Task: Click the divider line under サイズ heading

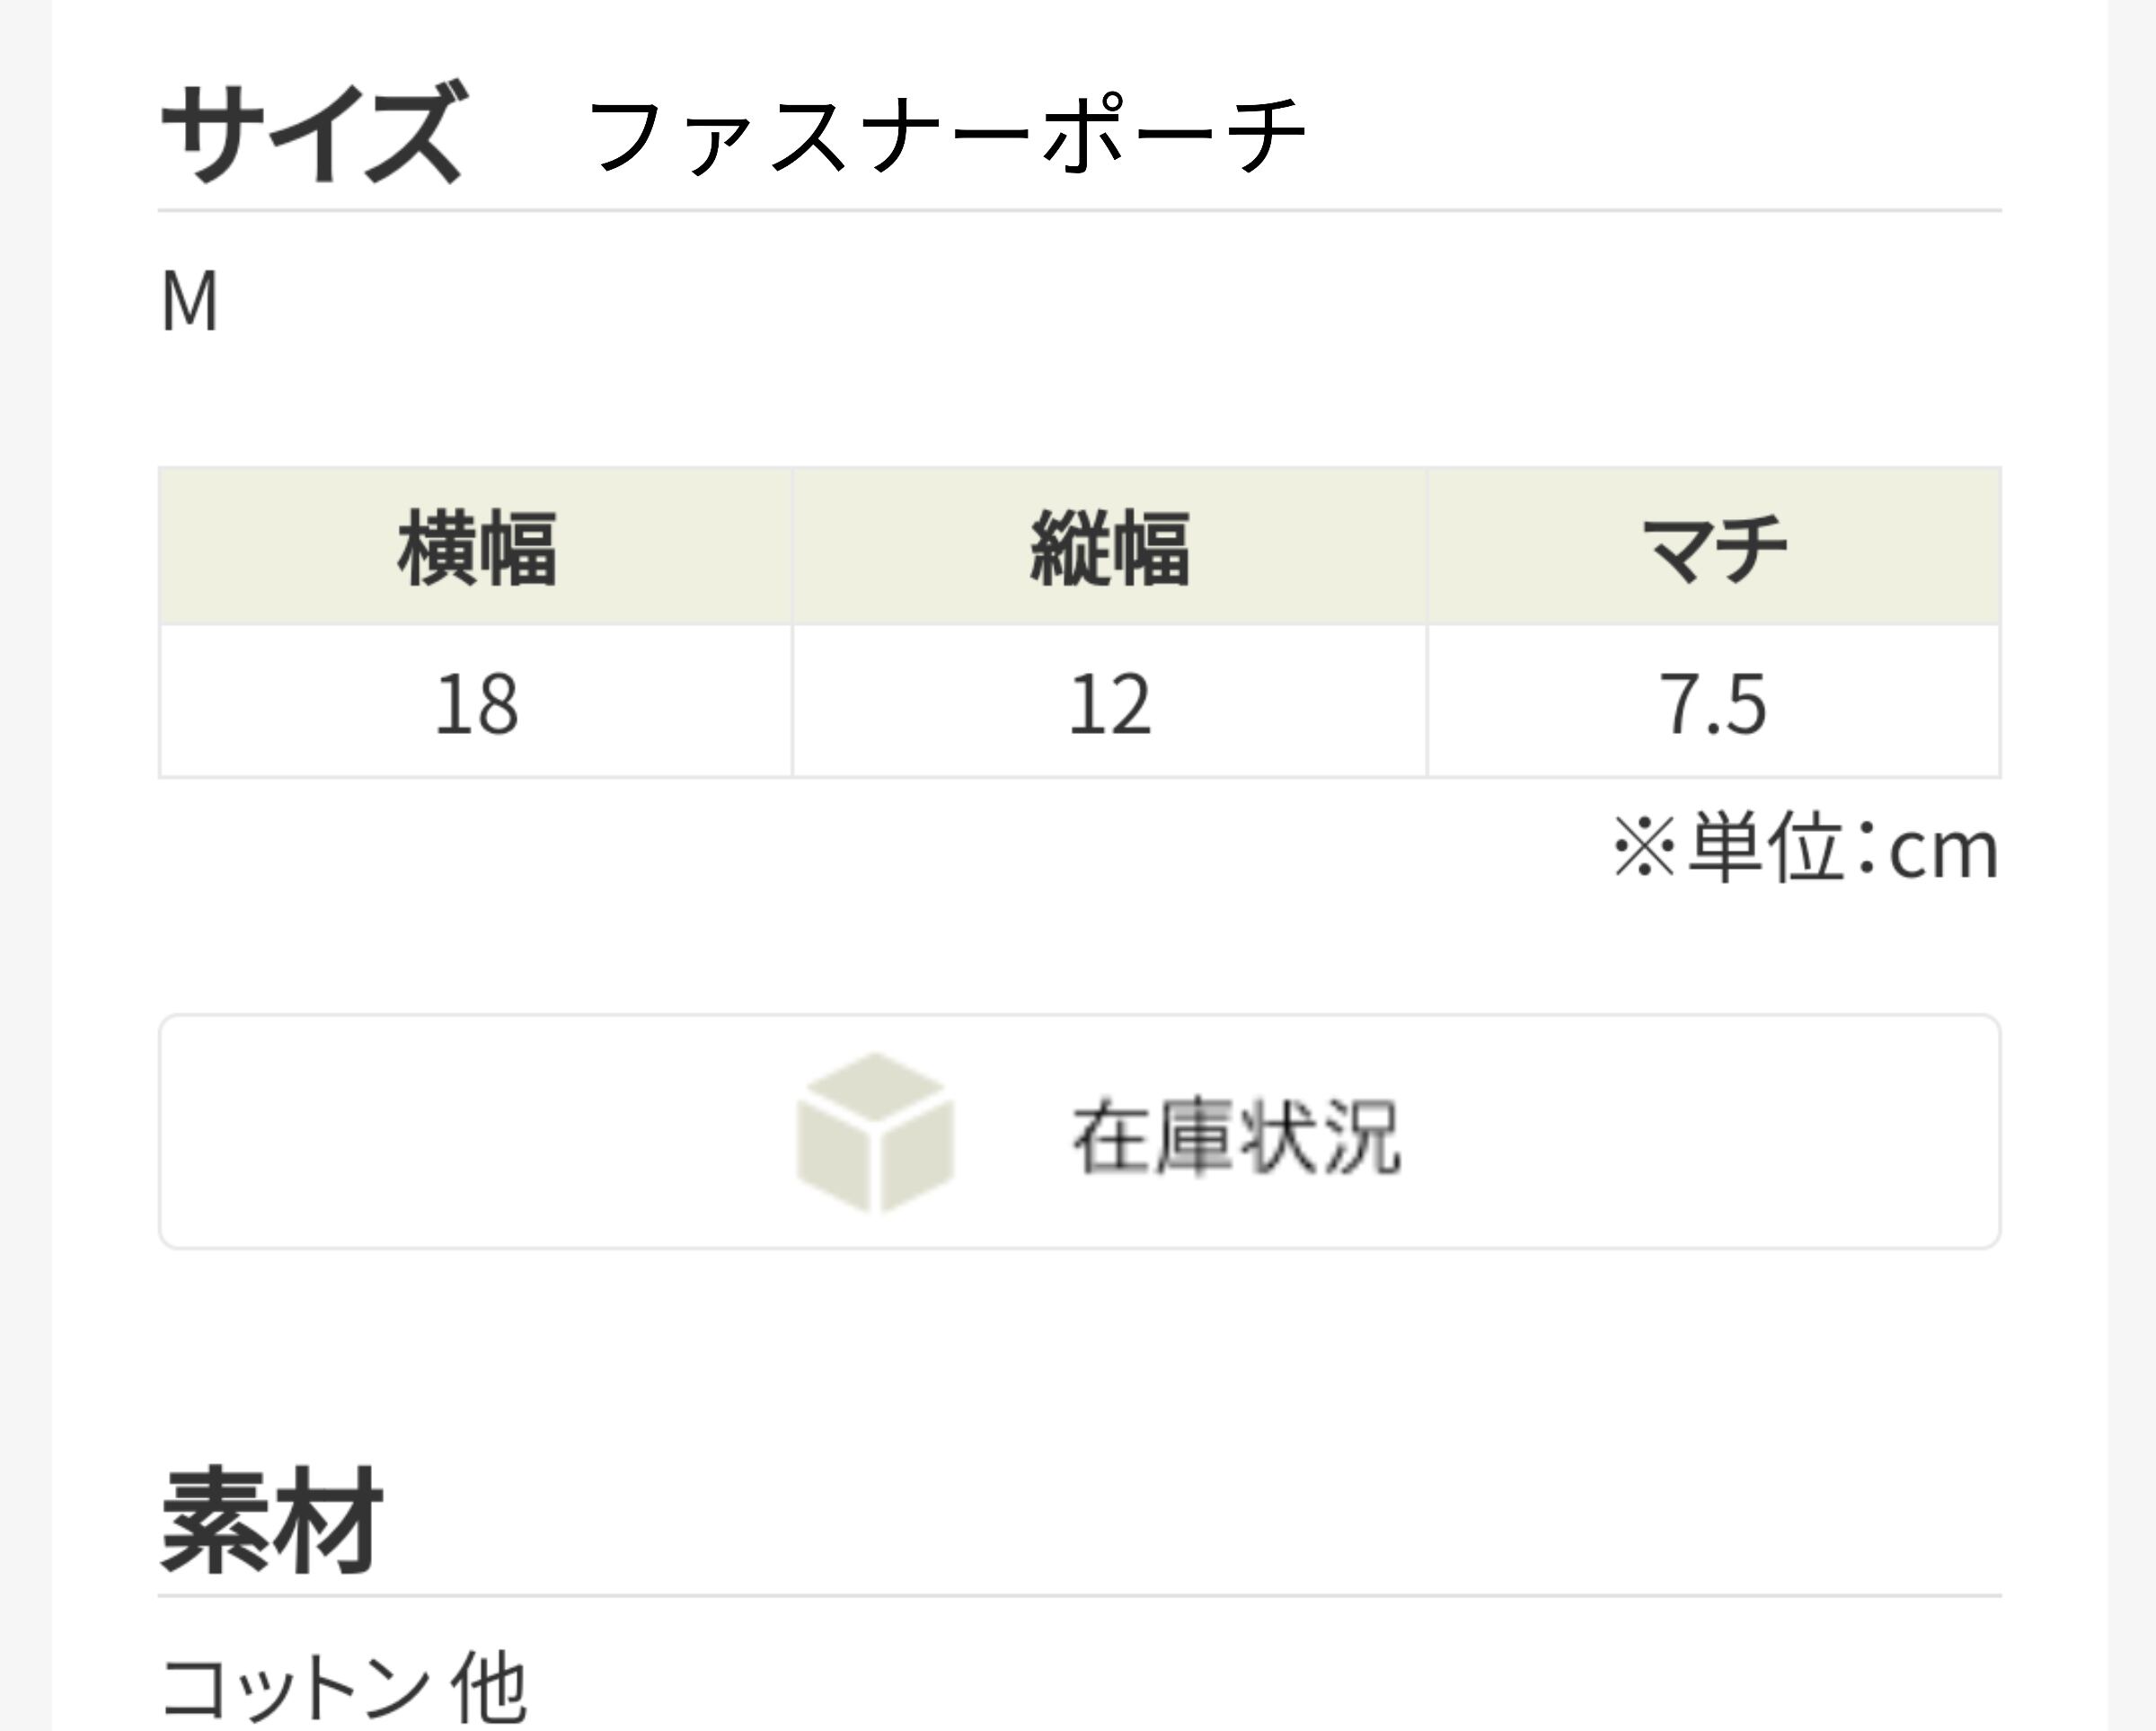Action: pyautogui.click(x=1079, y=211)
